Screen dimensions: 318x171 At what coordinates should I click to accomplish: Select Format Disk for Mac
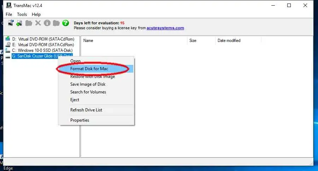[x=96, y=69]
